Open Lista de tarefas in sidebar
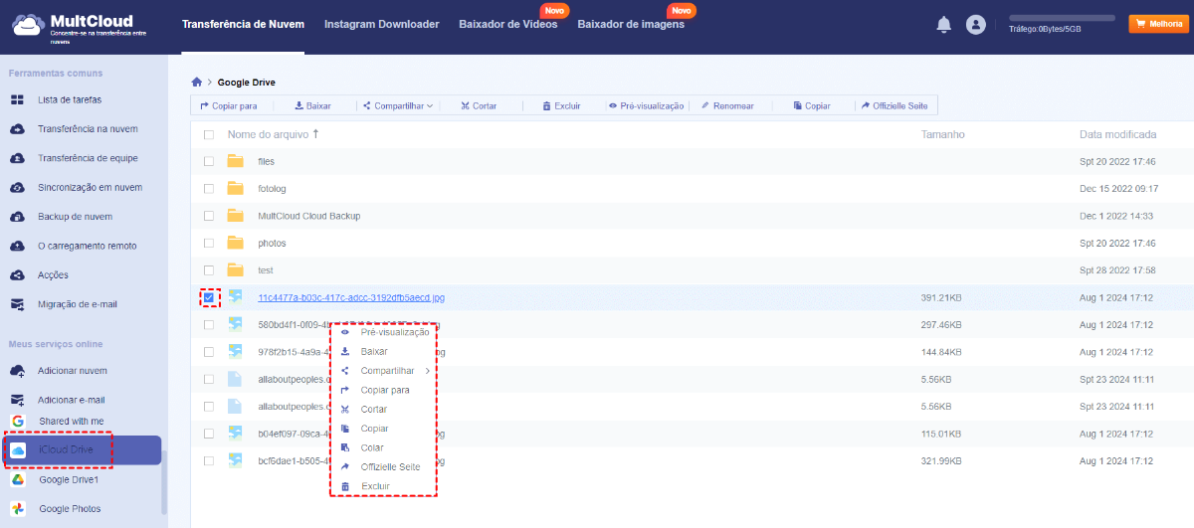The width and height of the screenshot is (1194, 528). 70,99
